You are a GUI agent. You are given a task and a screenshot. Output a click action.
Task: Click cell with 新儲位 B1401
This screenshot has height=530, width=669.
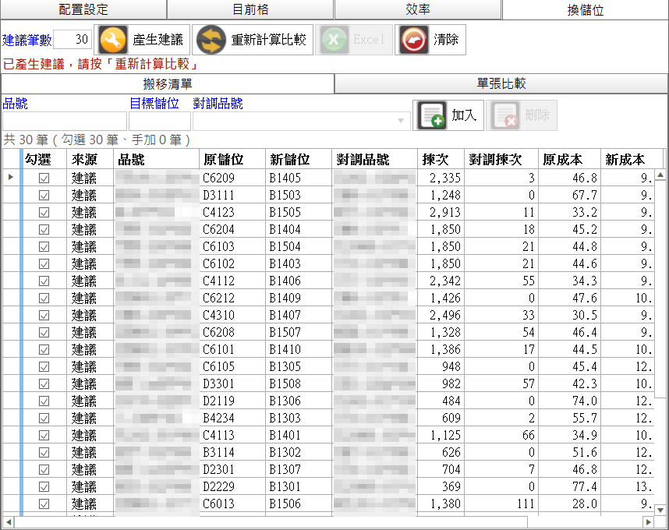(x=299, y=435)
